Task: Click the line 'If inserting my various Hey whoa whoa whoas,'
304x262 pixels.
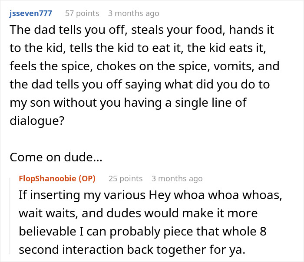Action: (151, 195)
